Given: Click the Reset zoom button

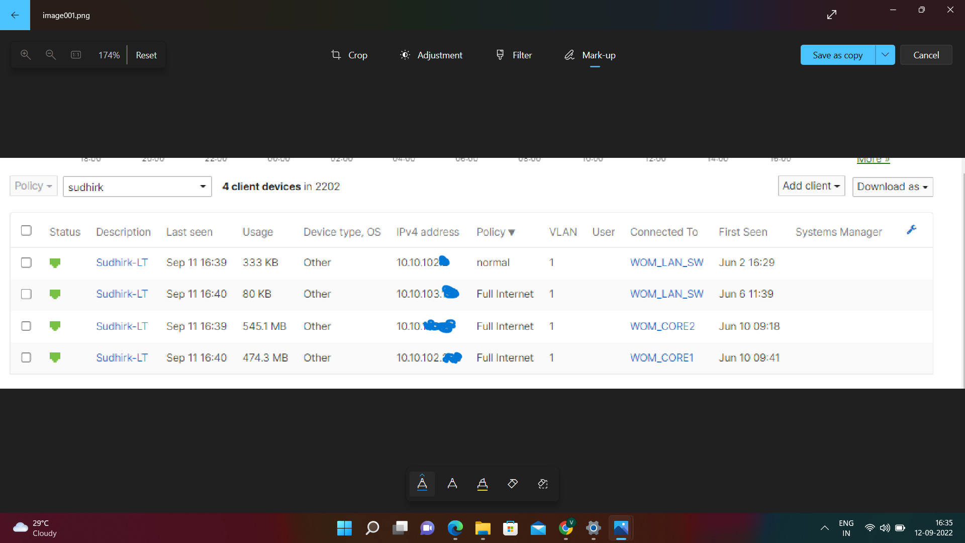Looking at the screenshot, I should [x=146, y=55].
